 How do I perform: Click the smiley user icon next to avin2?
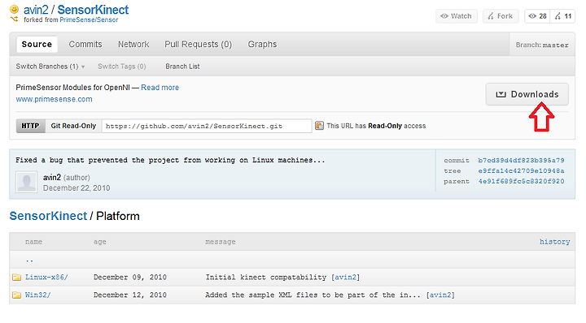(x=14, y=9)
